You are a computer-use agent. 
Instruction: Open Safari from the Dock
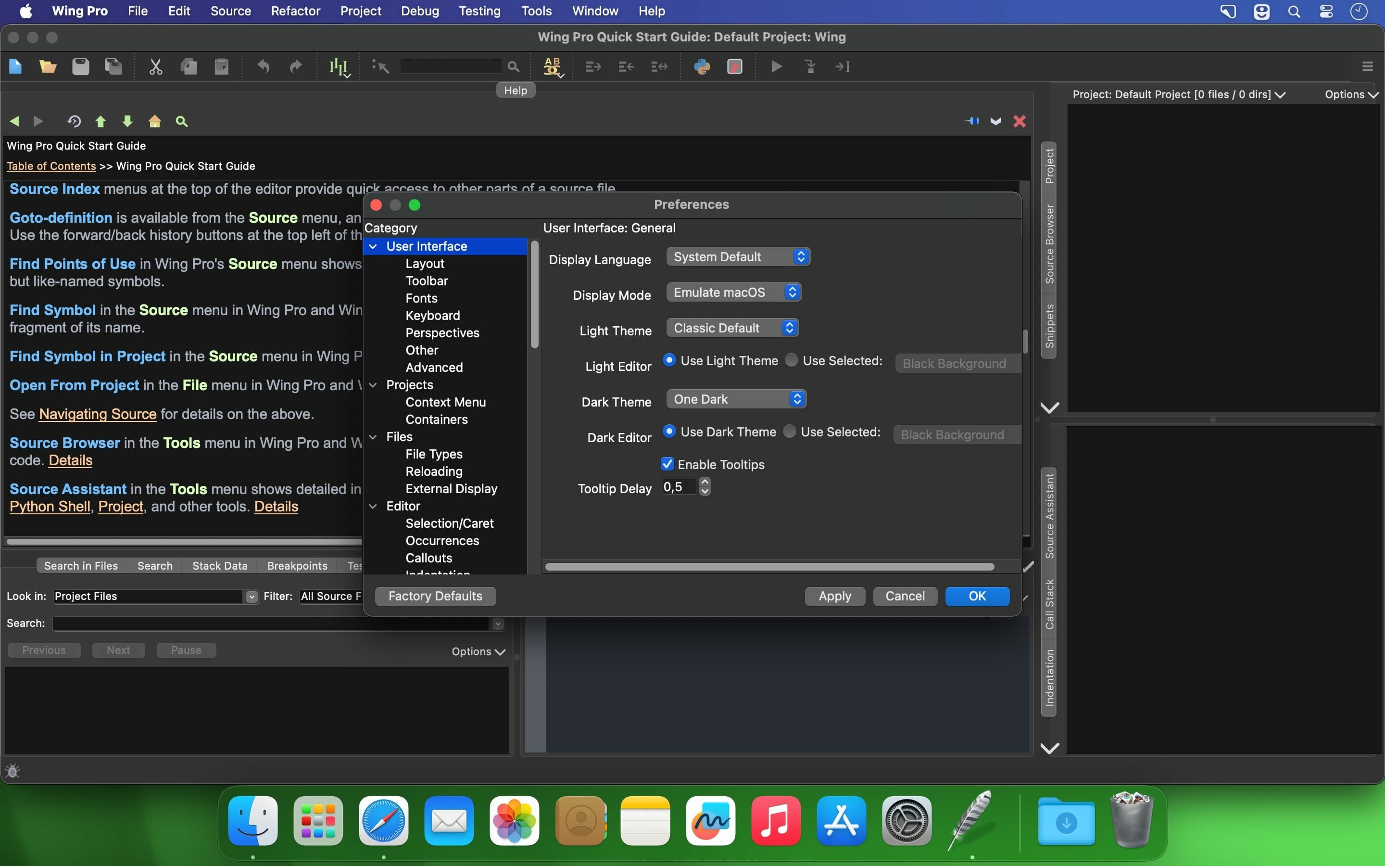tap(383, 821)
